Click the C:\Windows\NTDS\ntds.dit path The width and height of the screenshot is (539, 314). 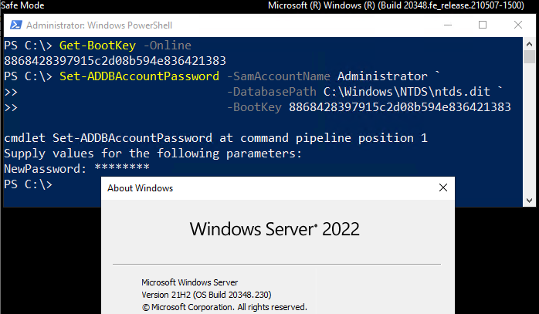point(407,92)
